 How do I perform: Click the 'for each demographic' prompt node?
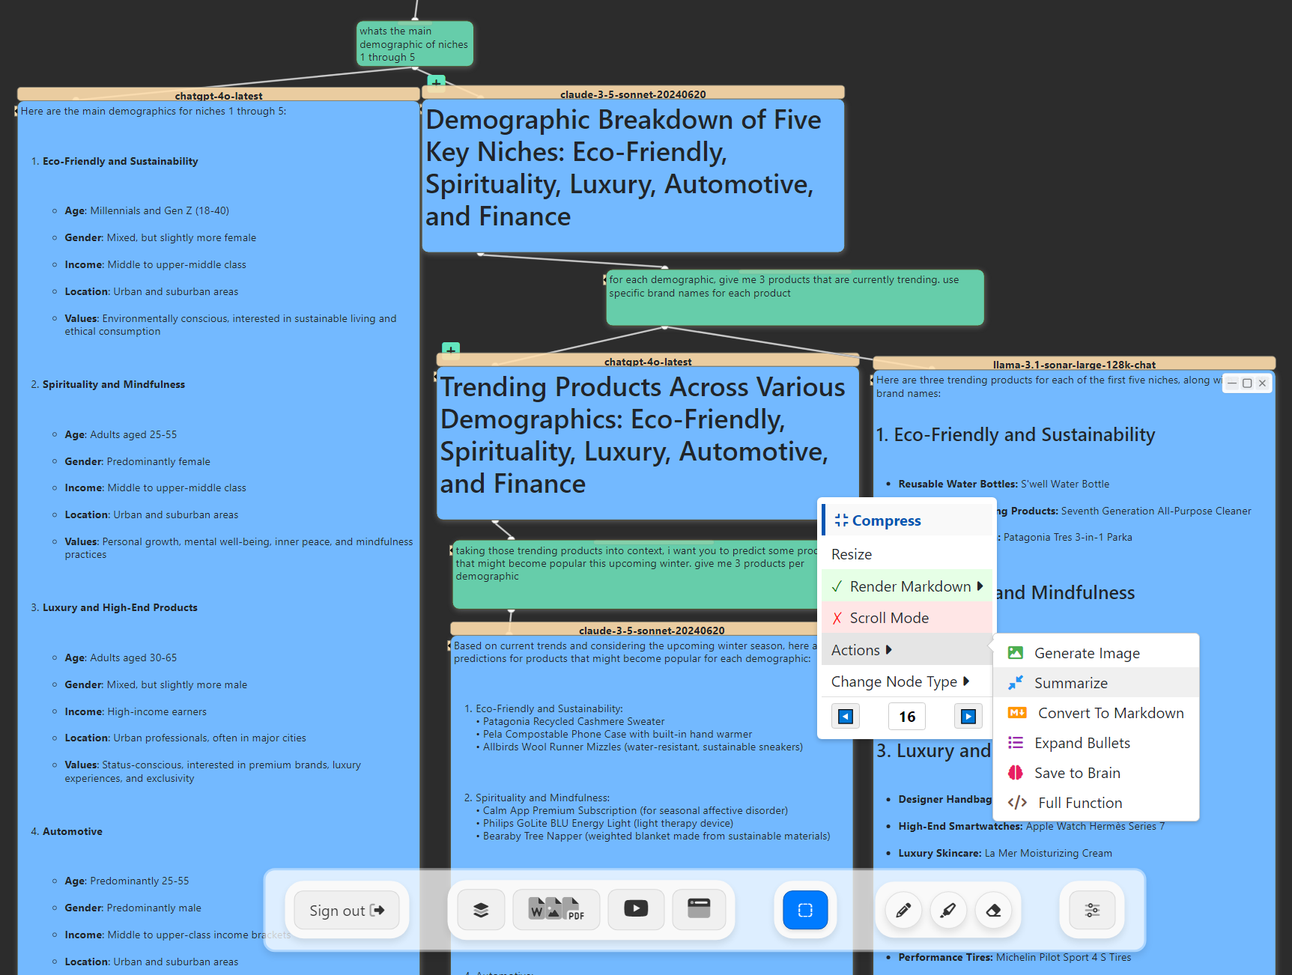click(x=795, y=297)
